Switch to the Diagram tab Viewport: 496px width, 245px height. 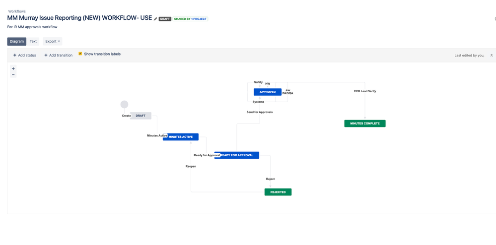17,42
